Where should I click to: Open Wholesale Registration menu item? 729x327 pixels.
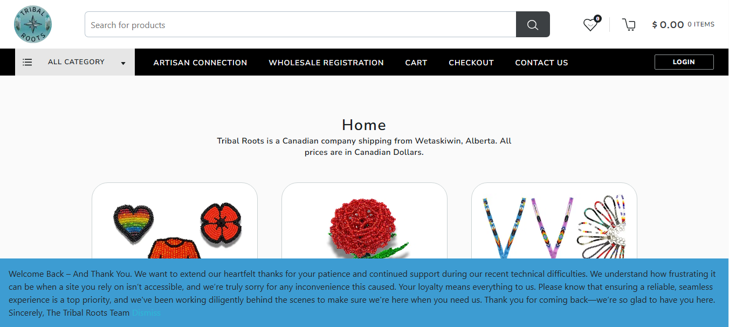pos(326,63)
